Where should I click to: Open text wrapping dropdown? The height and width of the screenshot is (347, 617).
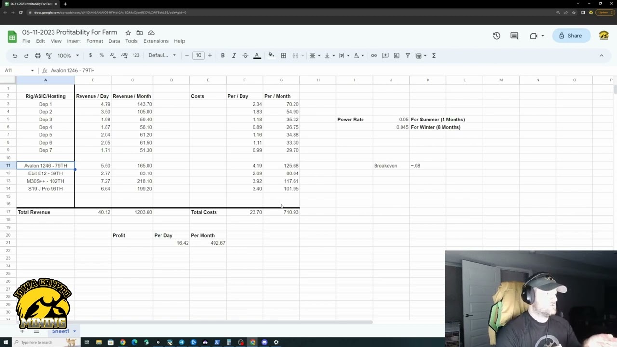(x=343, y=56)
